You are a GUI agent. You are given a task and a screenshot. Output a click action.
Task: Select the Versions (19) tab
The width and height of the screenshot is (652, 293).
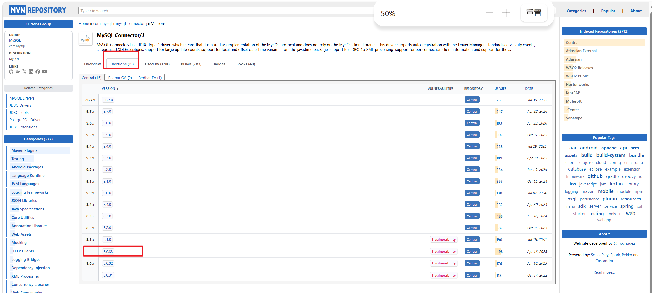(x=123, y=64)
